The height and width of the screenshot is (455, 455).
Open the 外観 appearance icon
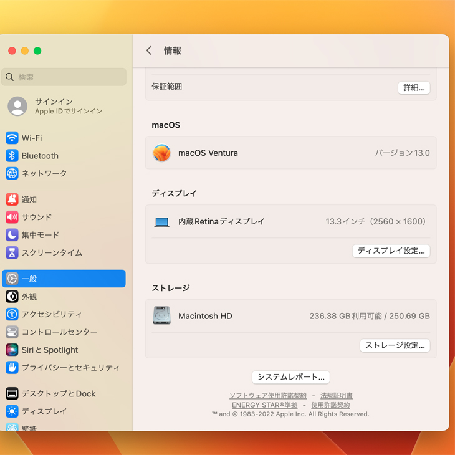12,296
